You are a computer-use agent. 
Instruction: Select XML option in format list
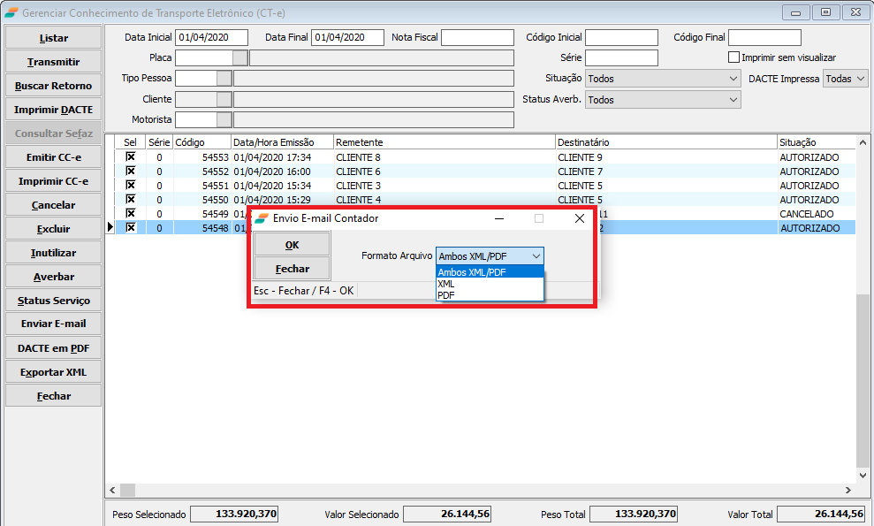tap(446, 284)
